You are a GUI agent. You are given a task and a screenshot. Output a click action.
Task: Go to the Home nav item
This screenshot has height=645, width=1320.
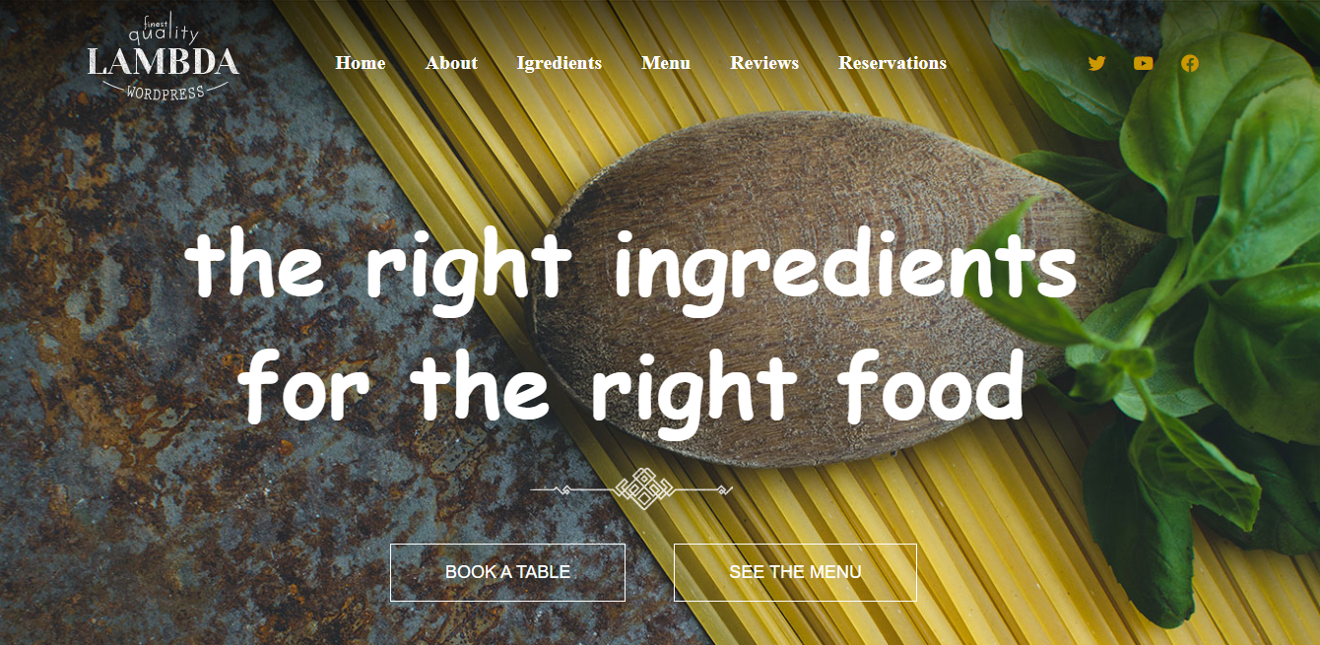point(361,63)
